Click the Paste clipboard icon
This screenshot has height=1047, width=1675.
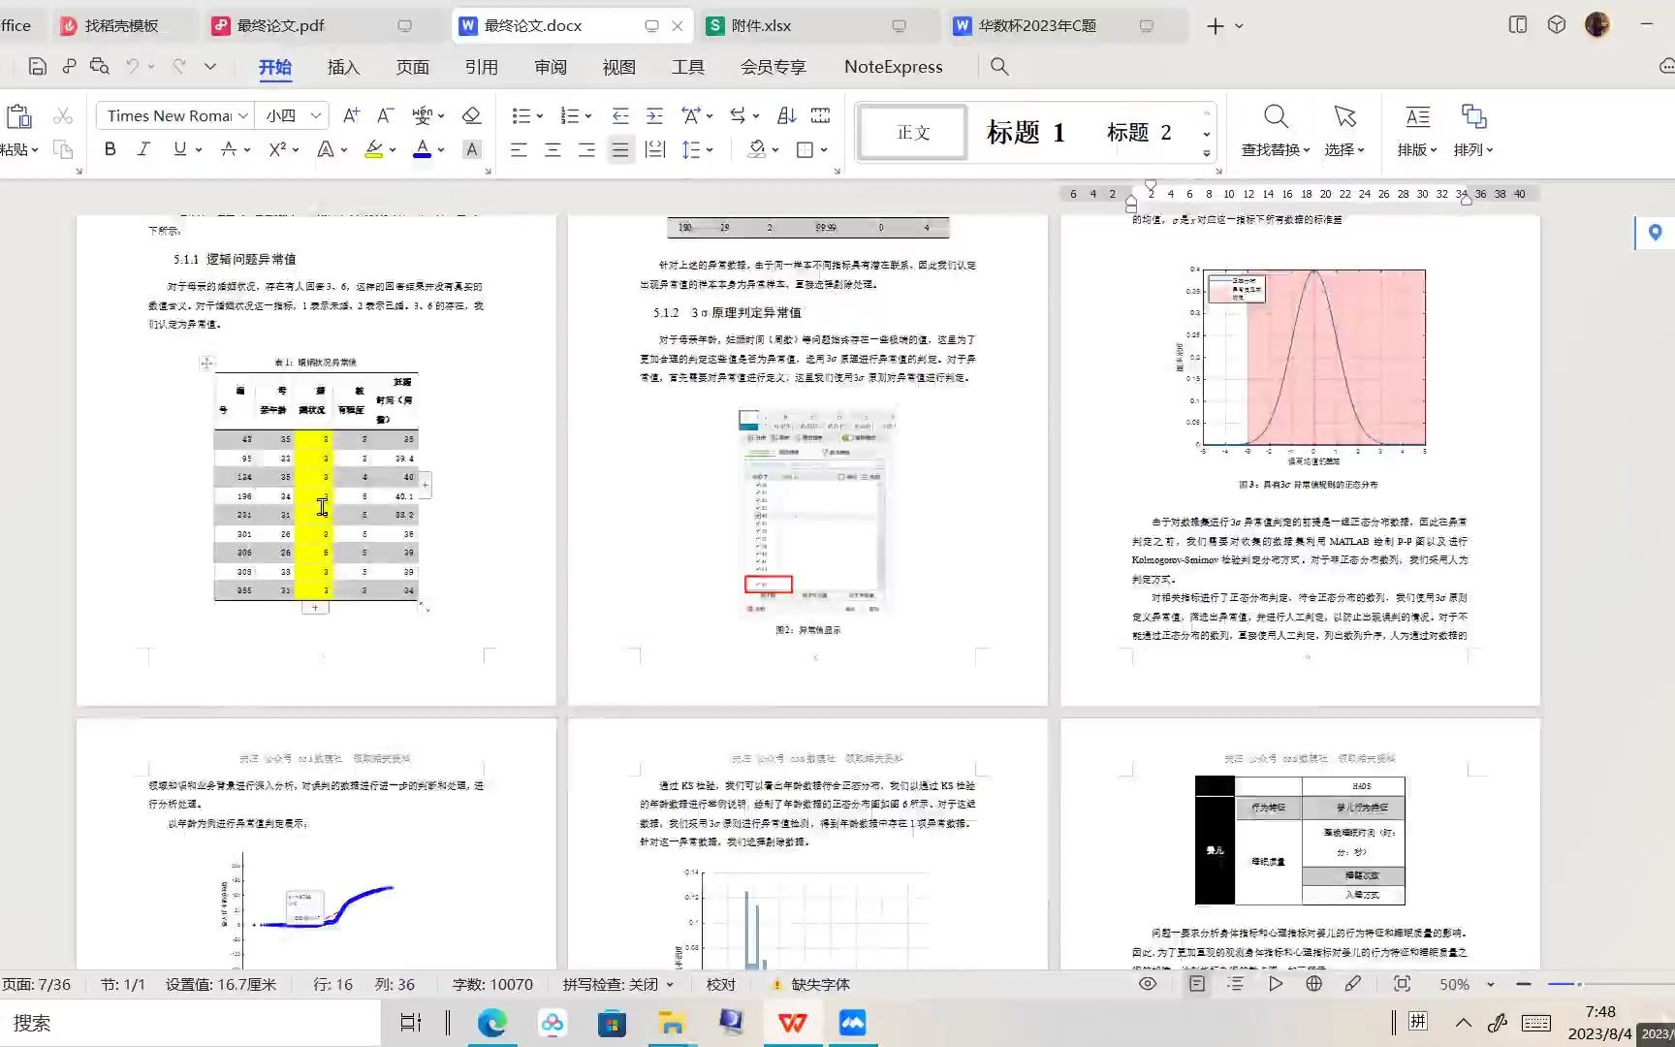[x=18, y=117]
